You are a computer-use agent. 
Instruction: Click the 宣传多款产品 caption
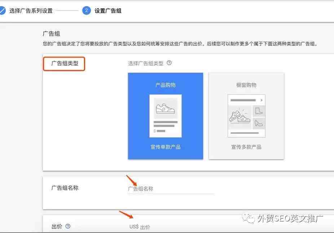point(246,147)
